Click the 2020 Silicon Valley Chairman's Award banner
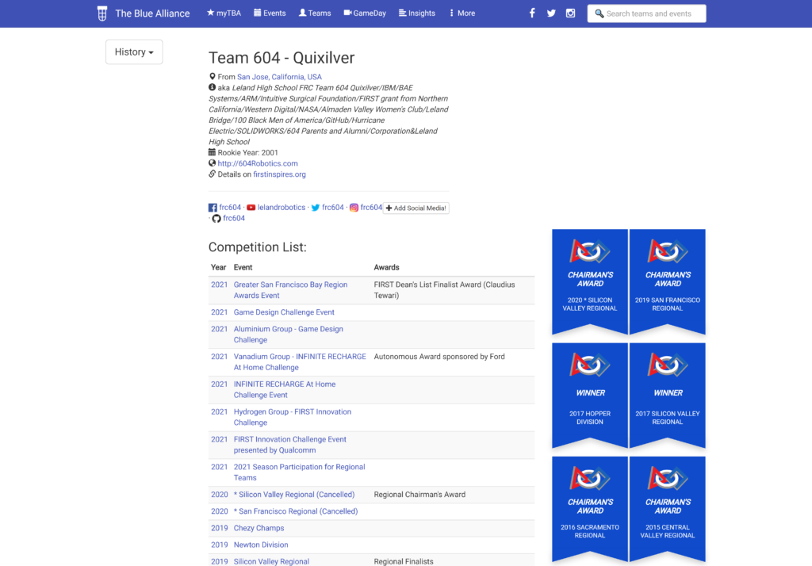Image resolution: width=812 pixels, height=566 pixels. point(590,281)
